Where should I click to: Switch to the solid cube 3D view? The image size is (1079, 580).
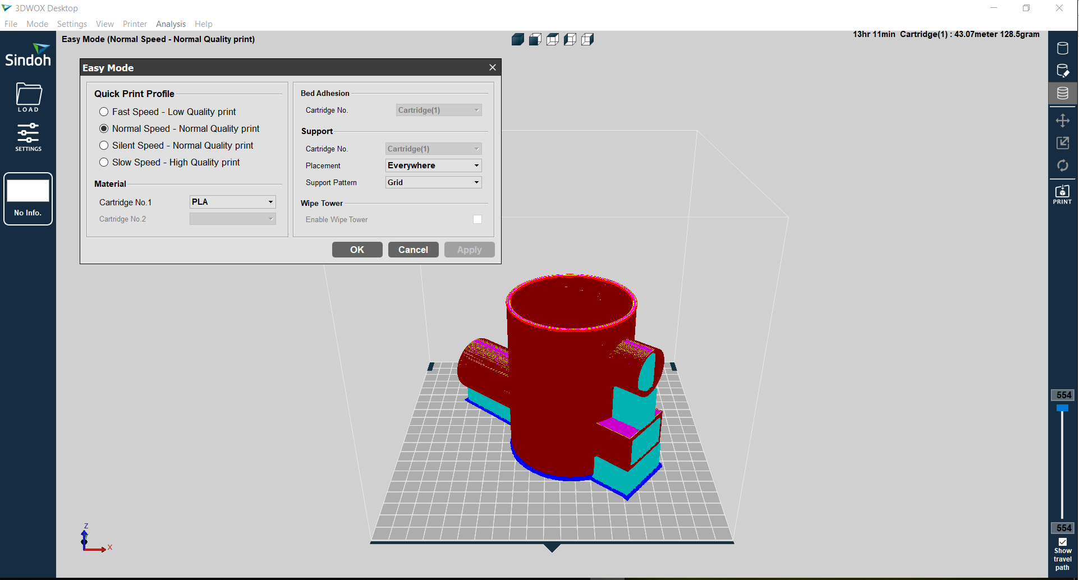tap(518, 39)
